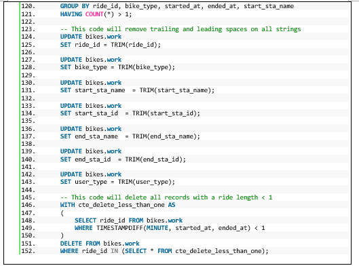Click the DELETE keyword on line 151
Viewport: 359px width, 268px height.
tap(71, 244)
